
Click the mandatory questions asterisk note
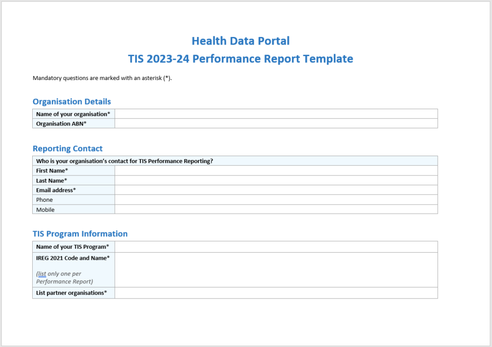point(102,78)
